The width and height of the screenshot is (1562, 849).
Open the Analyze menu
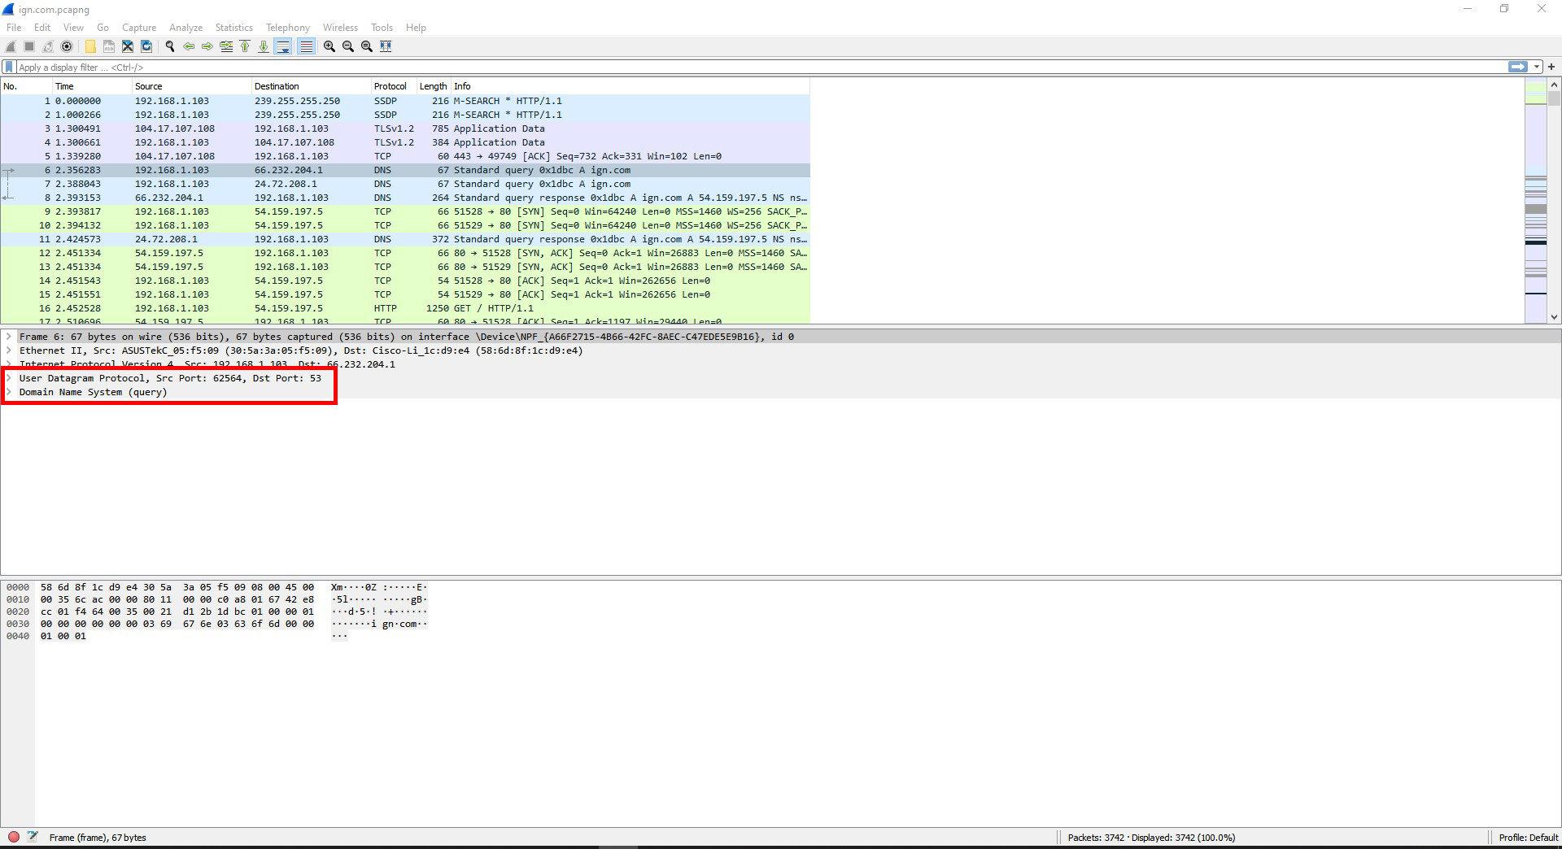tap(185, 28)
